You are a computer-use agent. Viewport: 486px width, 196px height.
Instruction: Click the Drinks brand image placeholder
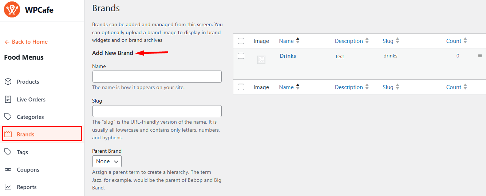pos(261,60)
